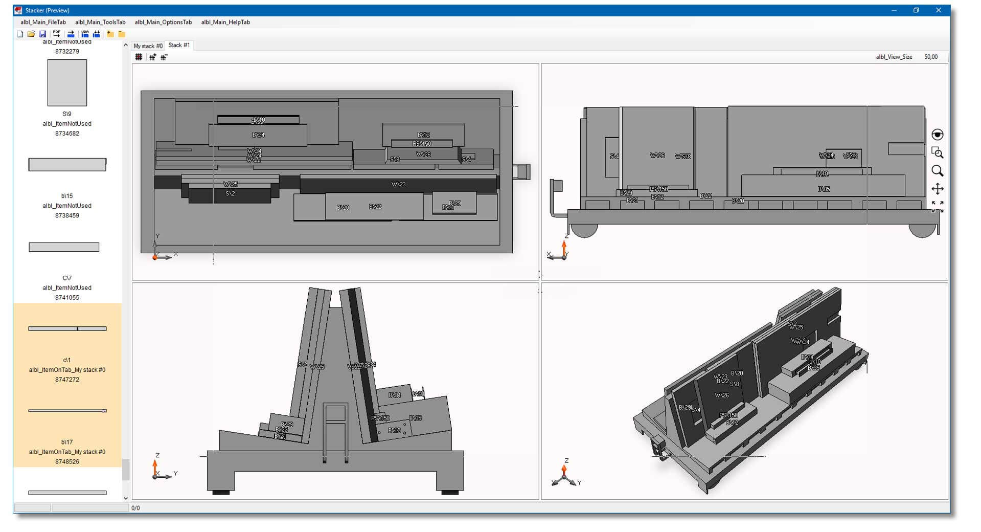This screenshot has height=532, width=981.
Task: Click the W\26 part in the 3D view
Action: (x=722, y=395)
